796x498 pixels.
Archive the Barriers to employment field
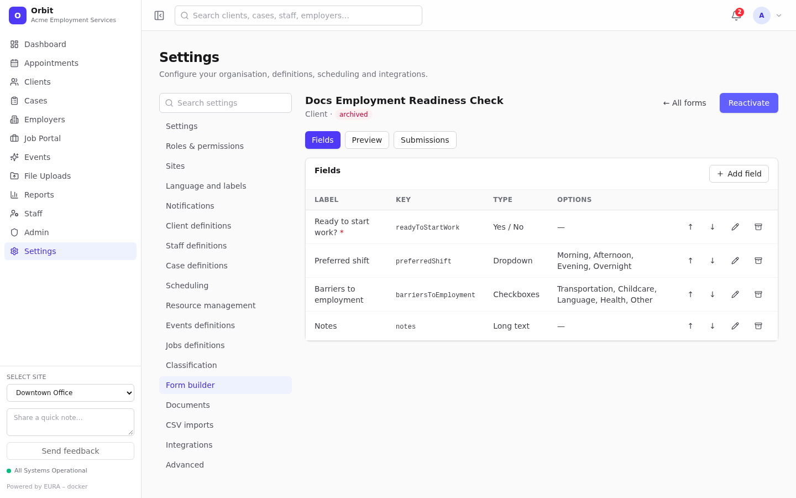coord(758,294)
